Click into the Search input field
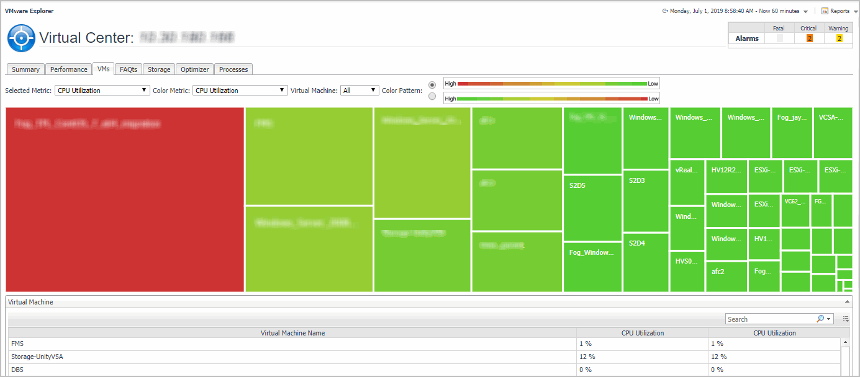 (769, 319)
